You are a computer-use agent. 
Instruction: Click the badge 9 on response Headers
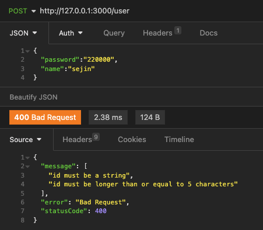click(x=96, y=137)
